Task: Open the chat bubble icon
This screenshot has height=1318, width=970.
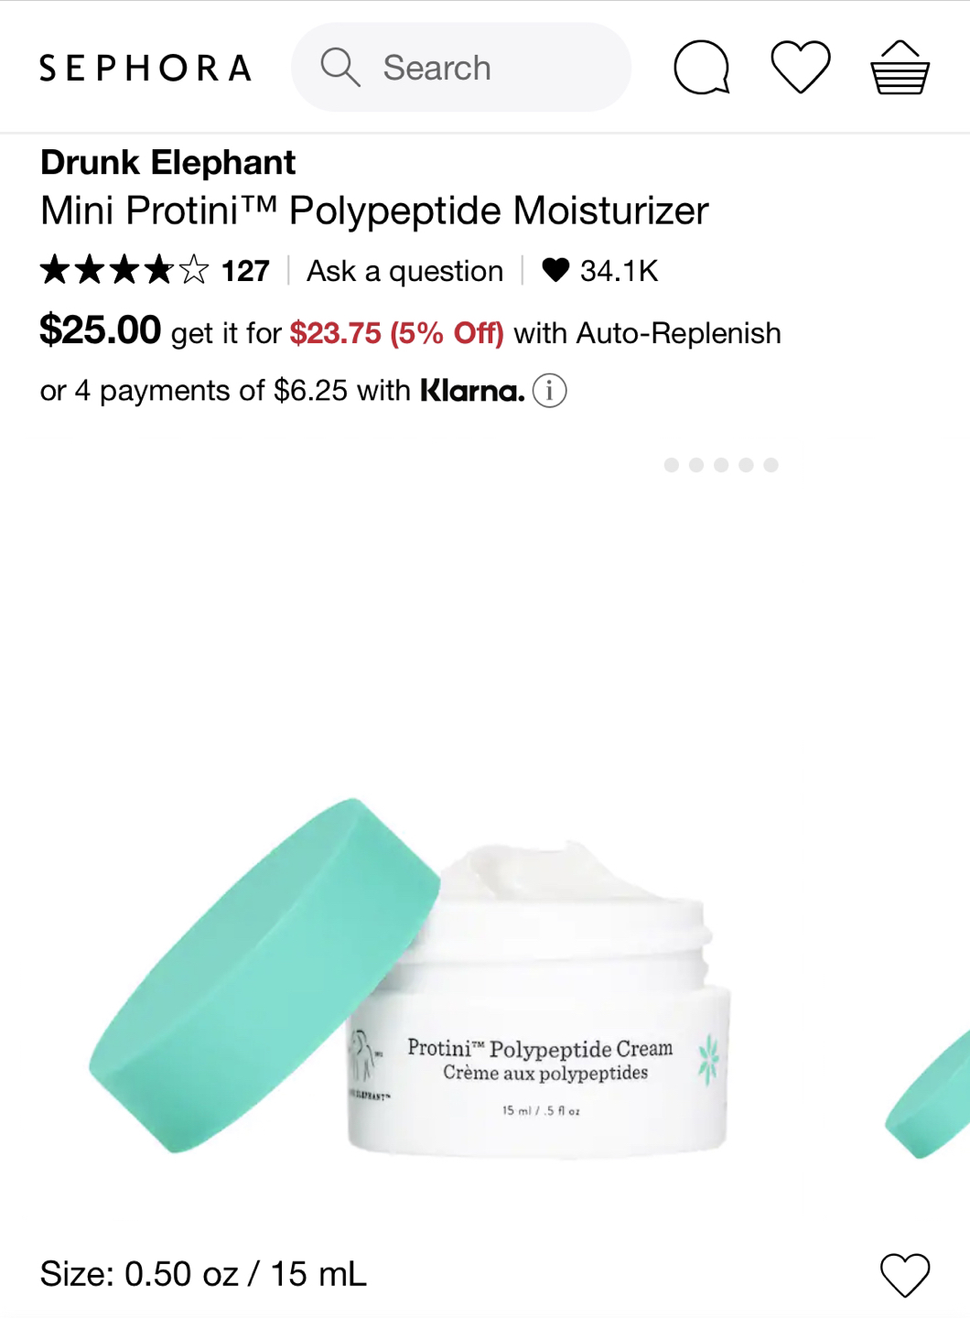Action: click(702, 68)
